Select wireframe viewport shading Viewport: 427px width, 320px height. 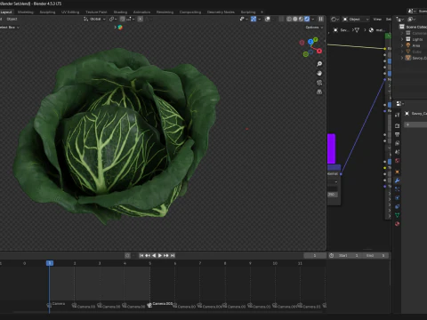289,19
